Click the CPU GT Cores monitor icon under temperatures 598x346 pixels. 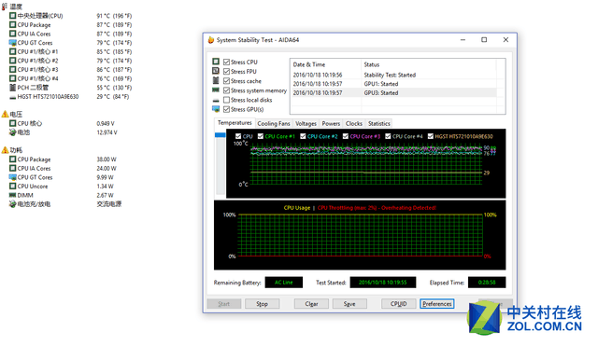pyautogui.click(x=12, y=43)
